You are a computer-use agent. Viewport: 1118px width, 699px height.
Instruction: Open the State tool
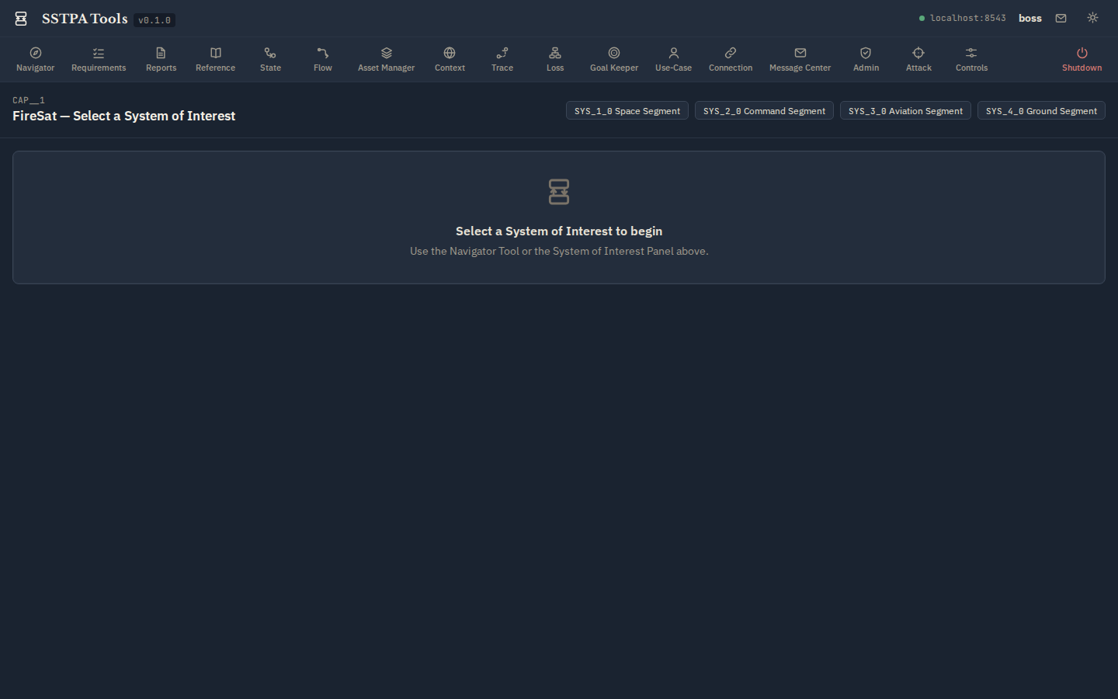click(270, 59)
